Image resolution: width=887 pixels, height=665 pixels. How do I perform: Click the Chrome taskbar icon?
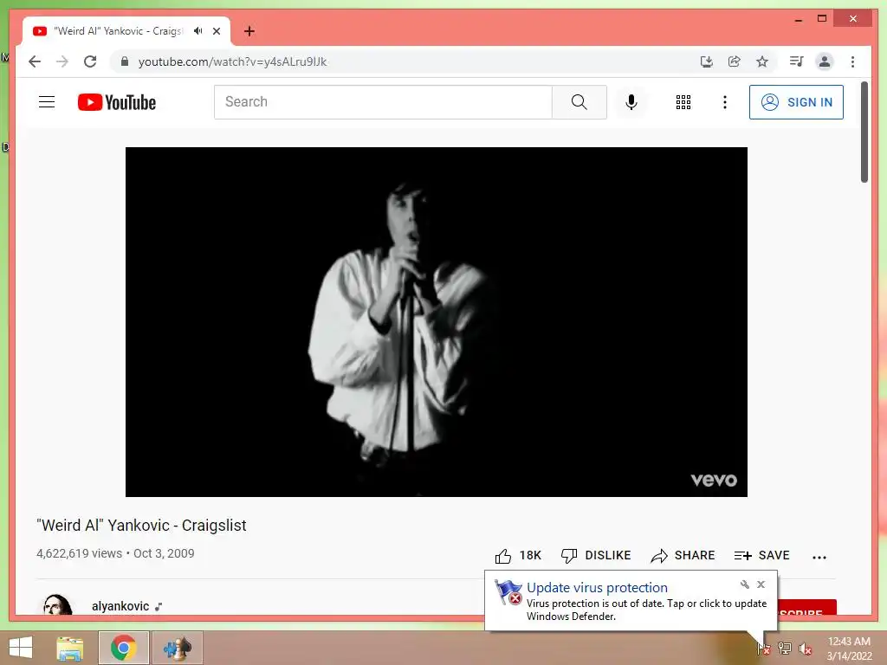(123, 648)
